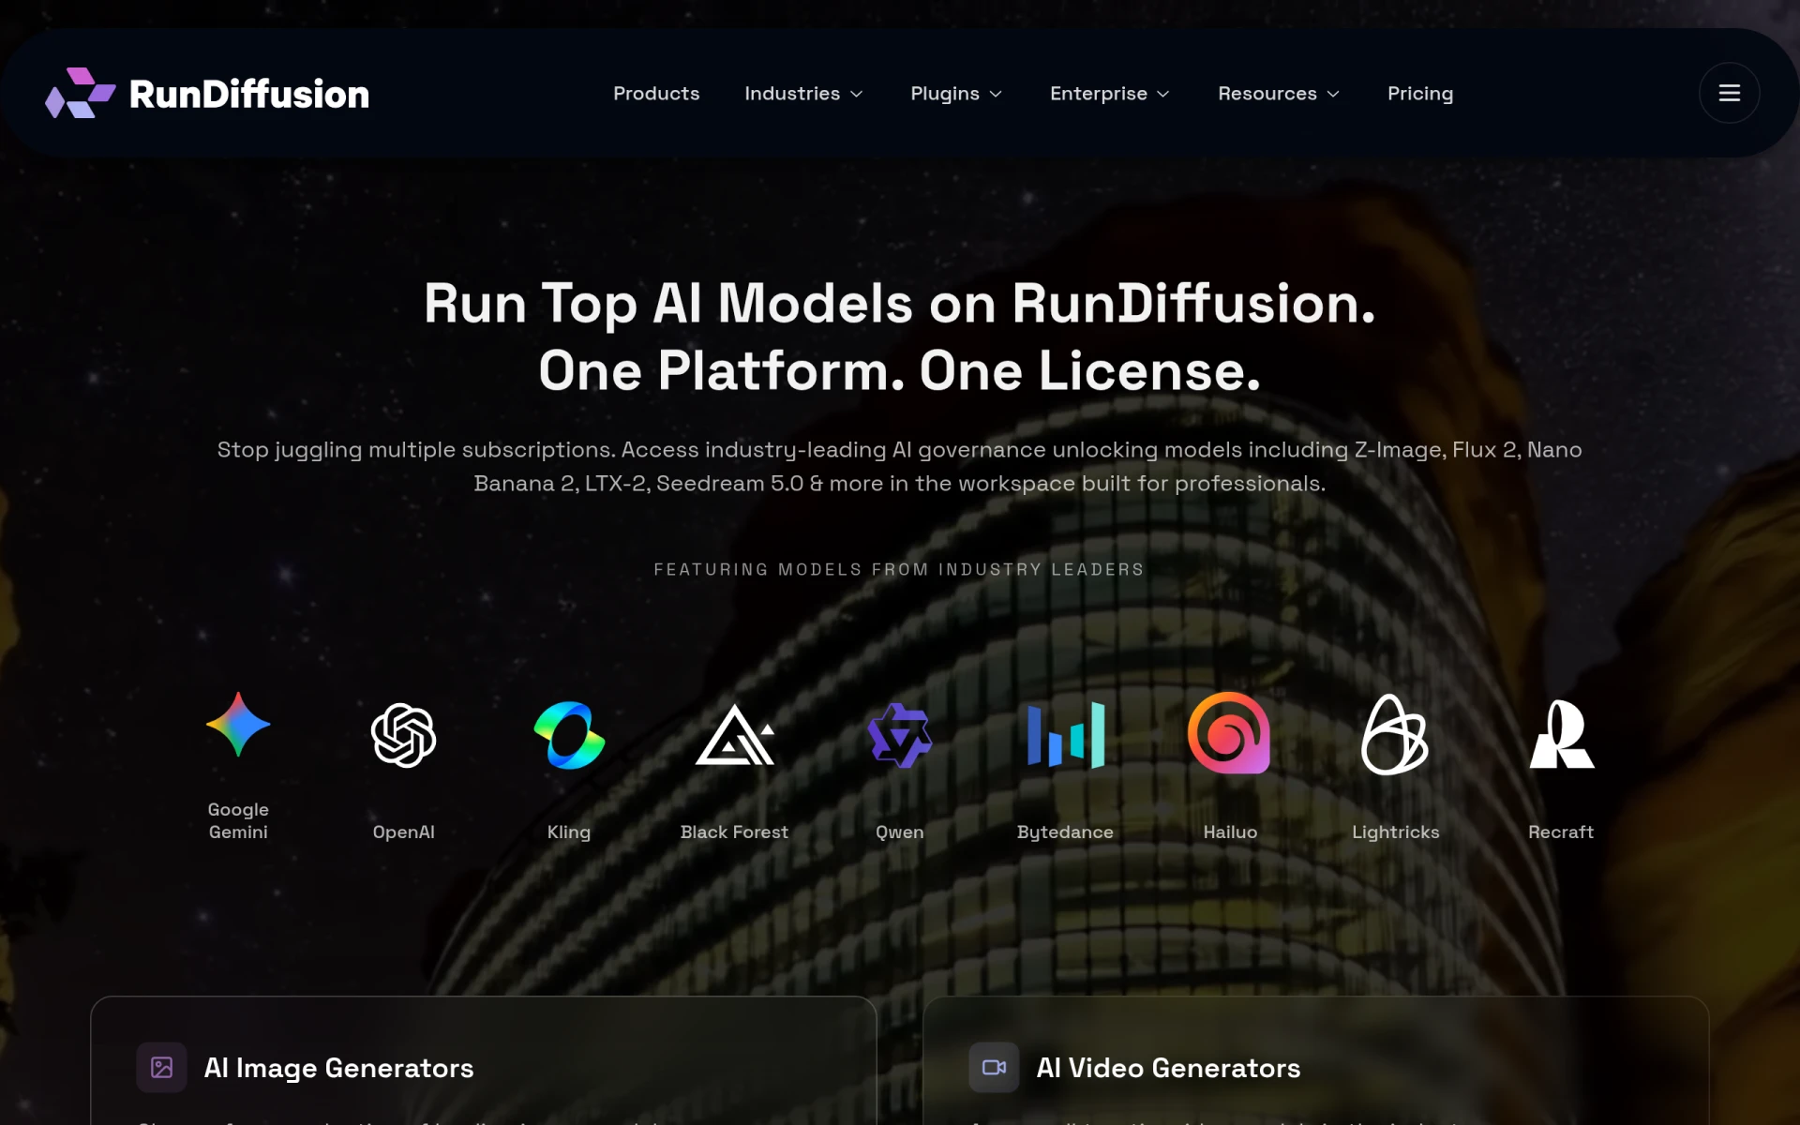
Task: Click the AI Video Generators heading
Action: point(1168,1068)
